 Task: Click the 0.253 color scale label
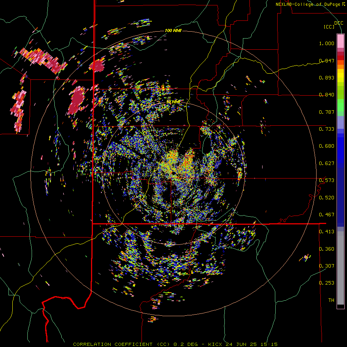click(327, 283)
